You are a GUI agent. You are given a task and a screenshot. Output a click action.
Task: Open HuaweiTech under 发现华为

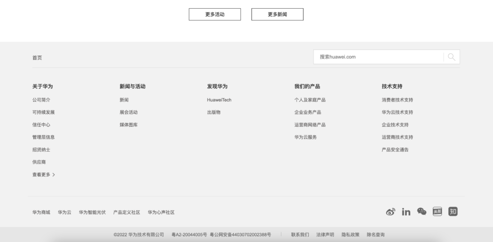tap(219, 100)
